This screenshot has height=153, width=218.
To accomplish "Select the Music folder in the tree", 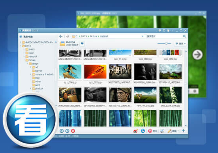I will 30,53.
